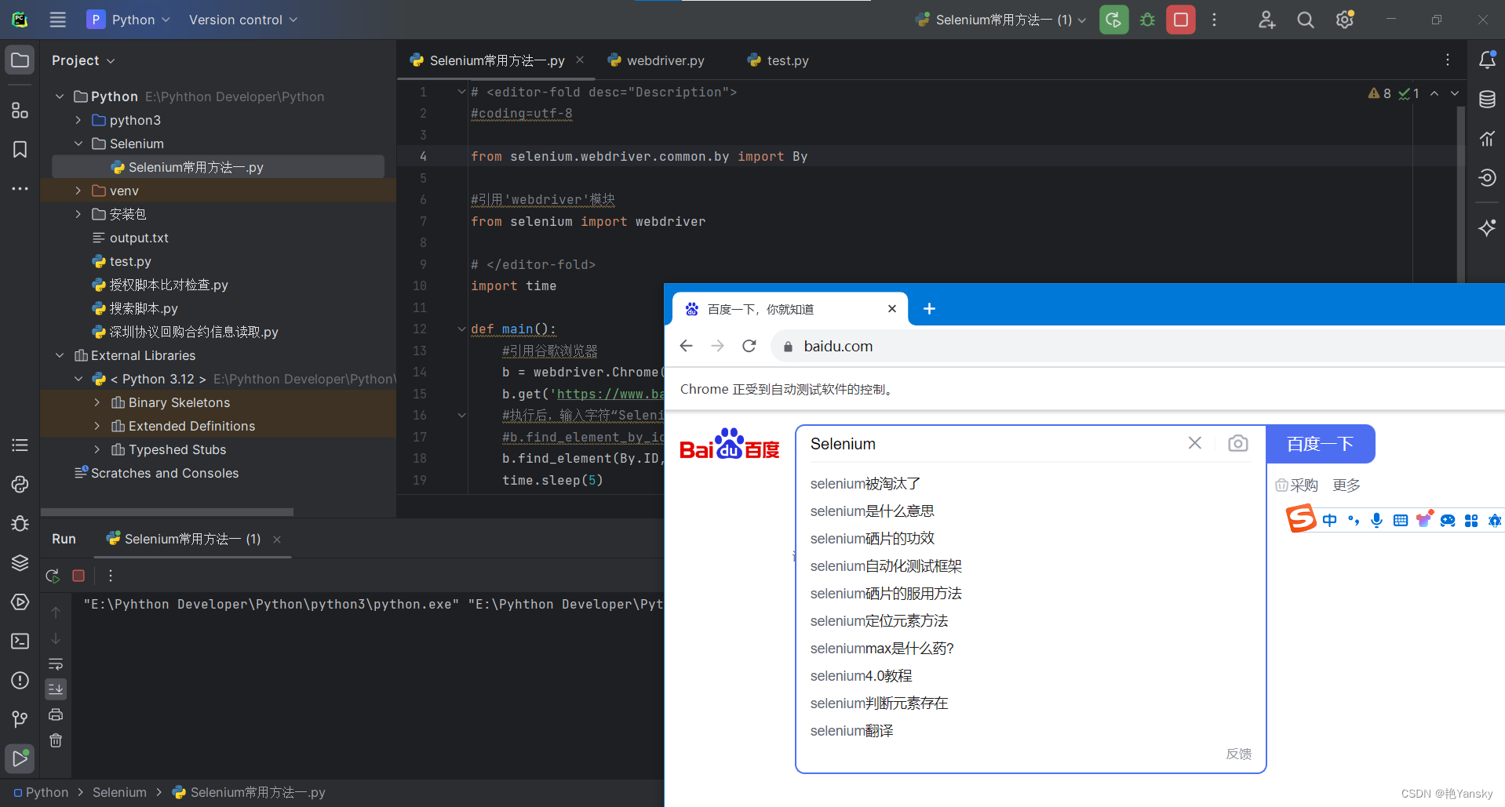1505x807 pixels.
Task: Print the Run console output
Action: click(x=56, y=714)
